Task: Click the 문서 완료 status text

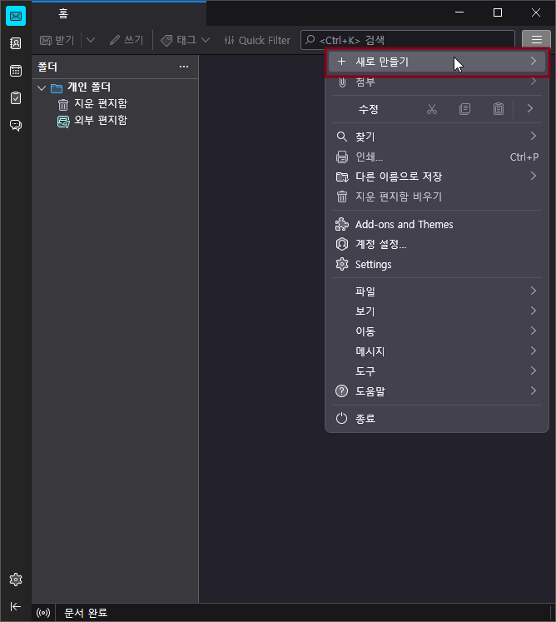Action: 86,613
